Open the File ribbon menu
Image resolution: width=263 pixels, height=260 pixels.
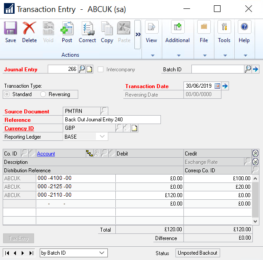point(204,27)
